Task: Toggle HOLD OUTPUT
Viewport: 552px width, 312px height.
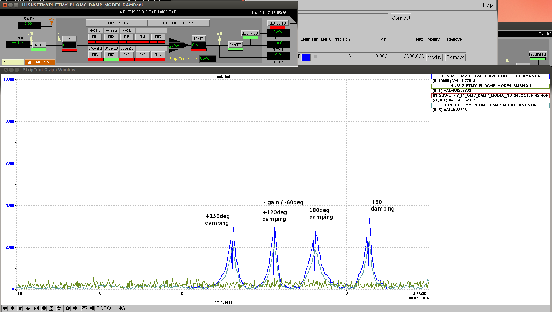Action: 278,23
